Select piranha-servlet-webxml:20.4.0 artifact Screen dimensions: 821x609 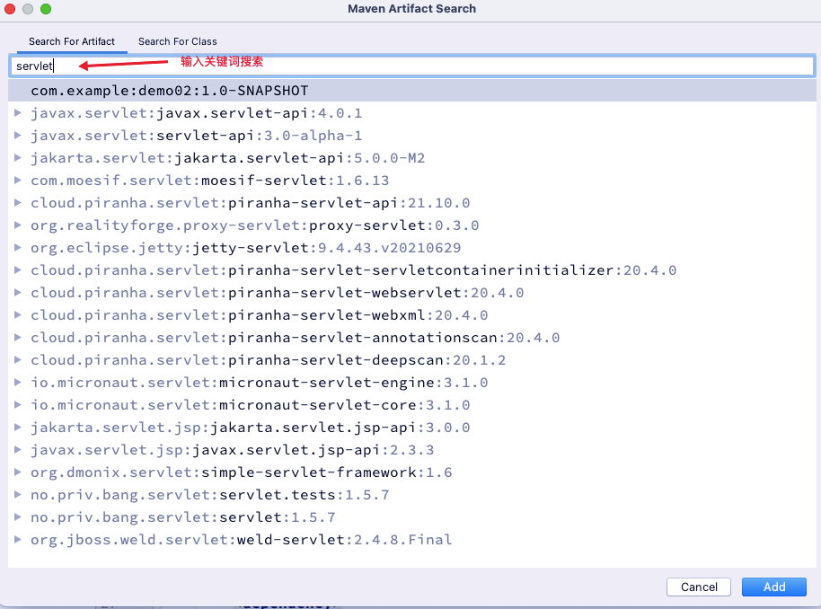tap(260, 315)
